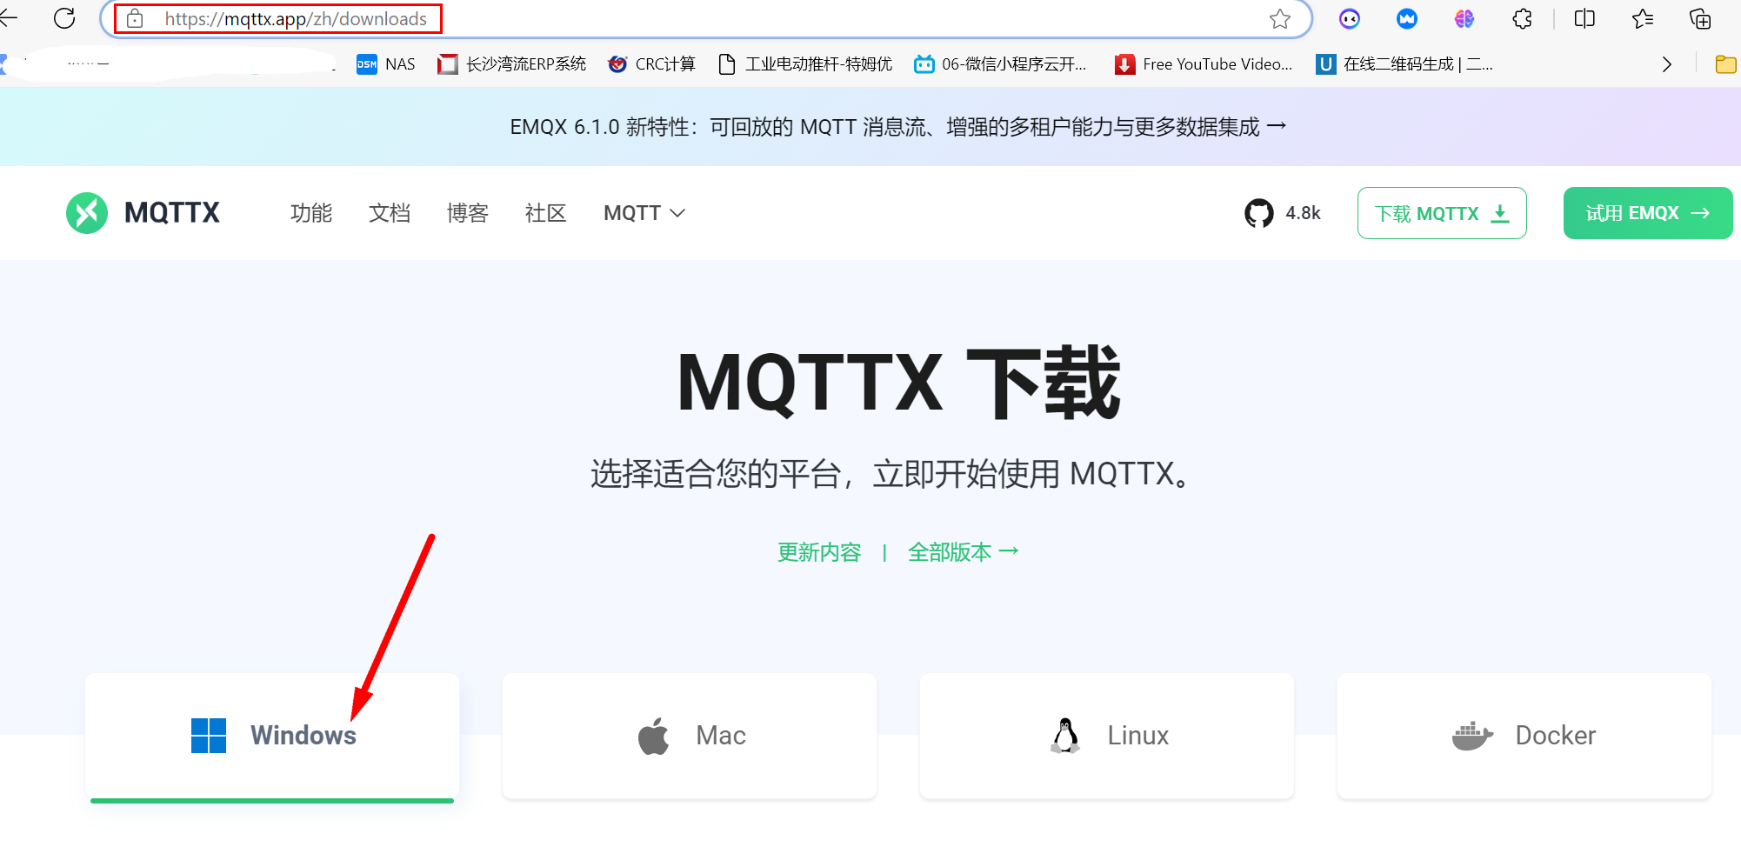Click the EMQX 6.1.0 新特性 announcement banner
Image resolution: width=1741 pixels, height=847 pixels.
[x=897, y=127]
